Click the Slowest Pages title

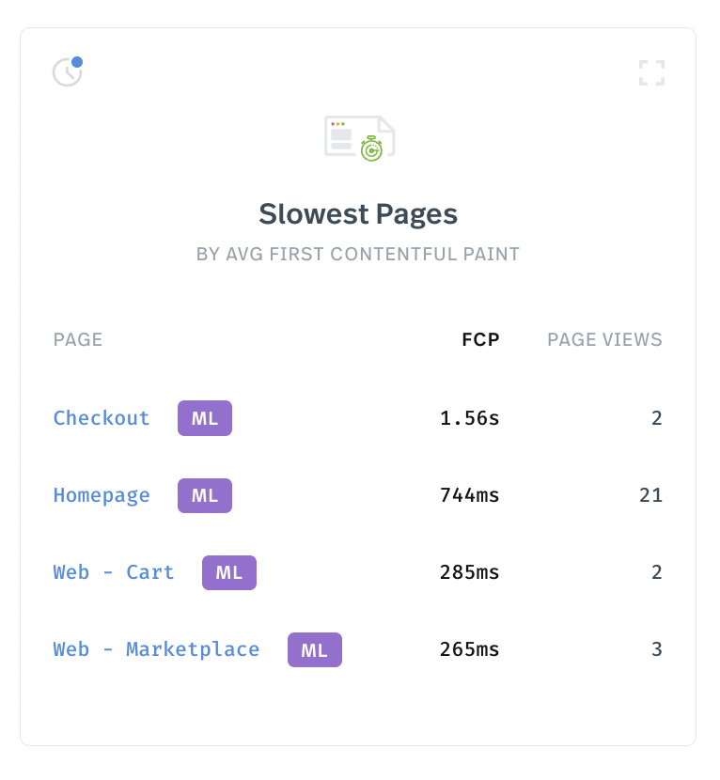click(x=358, y=214)
